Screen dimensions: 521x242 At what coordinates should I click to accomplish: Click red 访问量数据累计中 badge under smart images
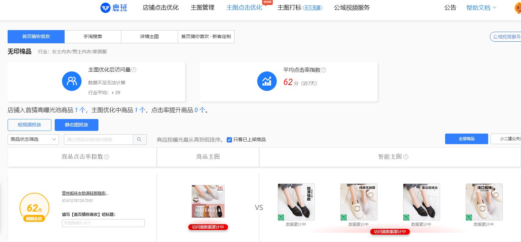click(390, 232)
